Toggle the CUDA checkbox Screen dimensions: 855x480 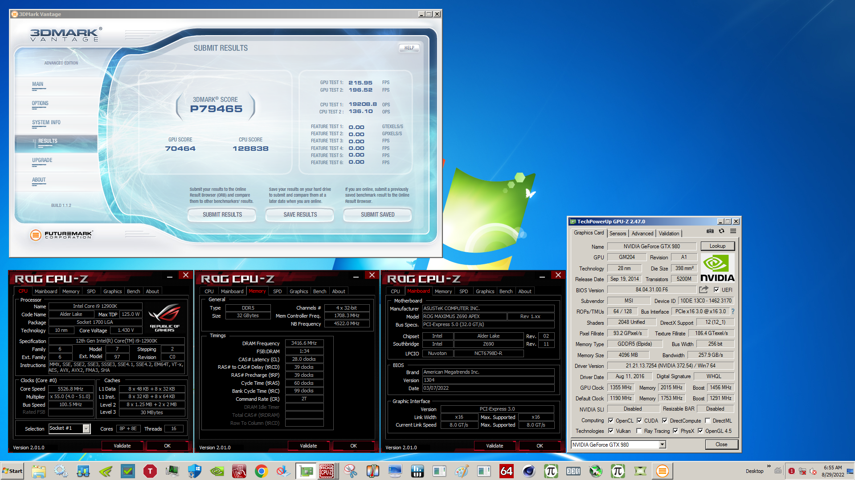click(x=639, y=420)
